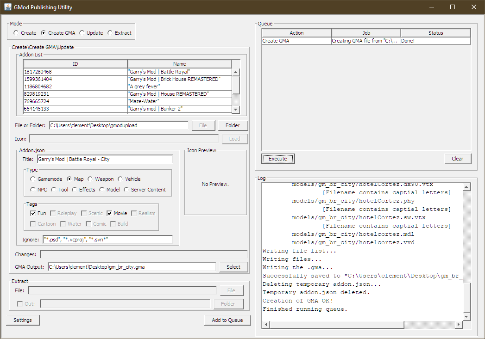Select addon row with ID 1599361404
This screenshot has height=339, width=485.
pyautogui.click(x=127, y=79)
